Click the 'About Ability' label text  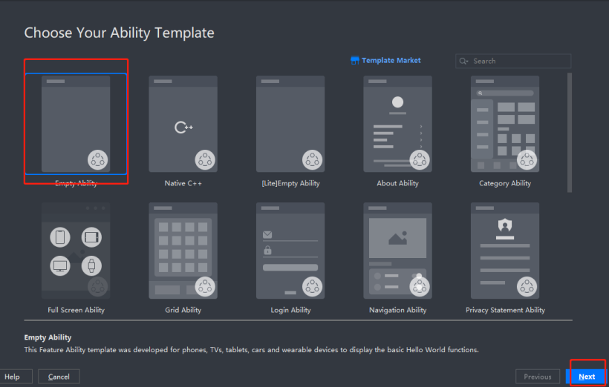398,183
